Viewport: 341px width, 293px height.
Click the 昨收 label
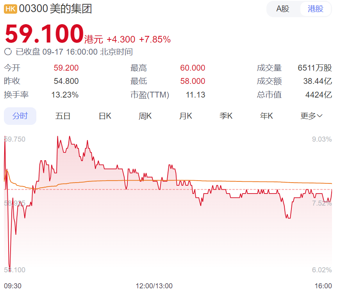(12, 81)
